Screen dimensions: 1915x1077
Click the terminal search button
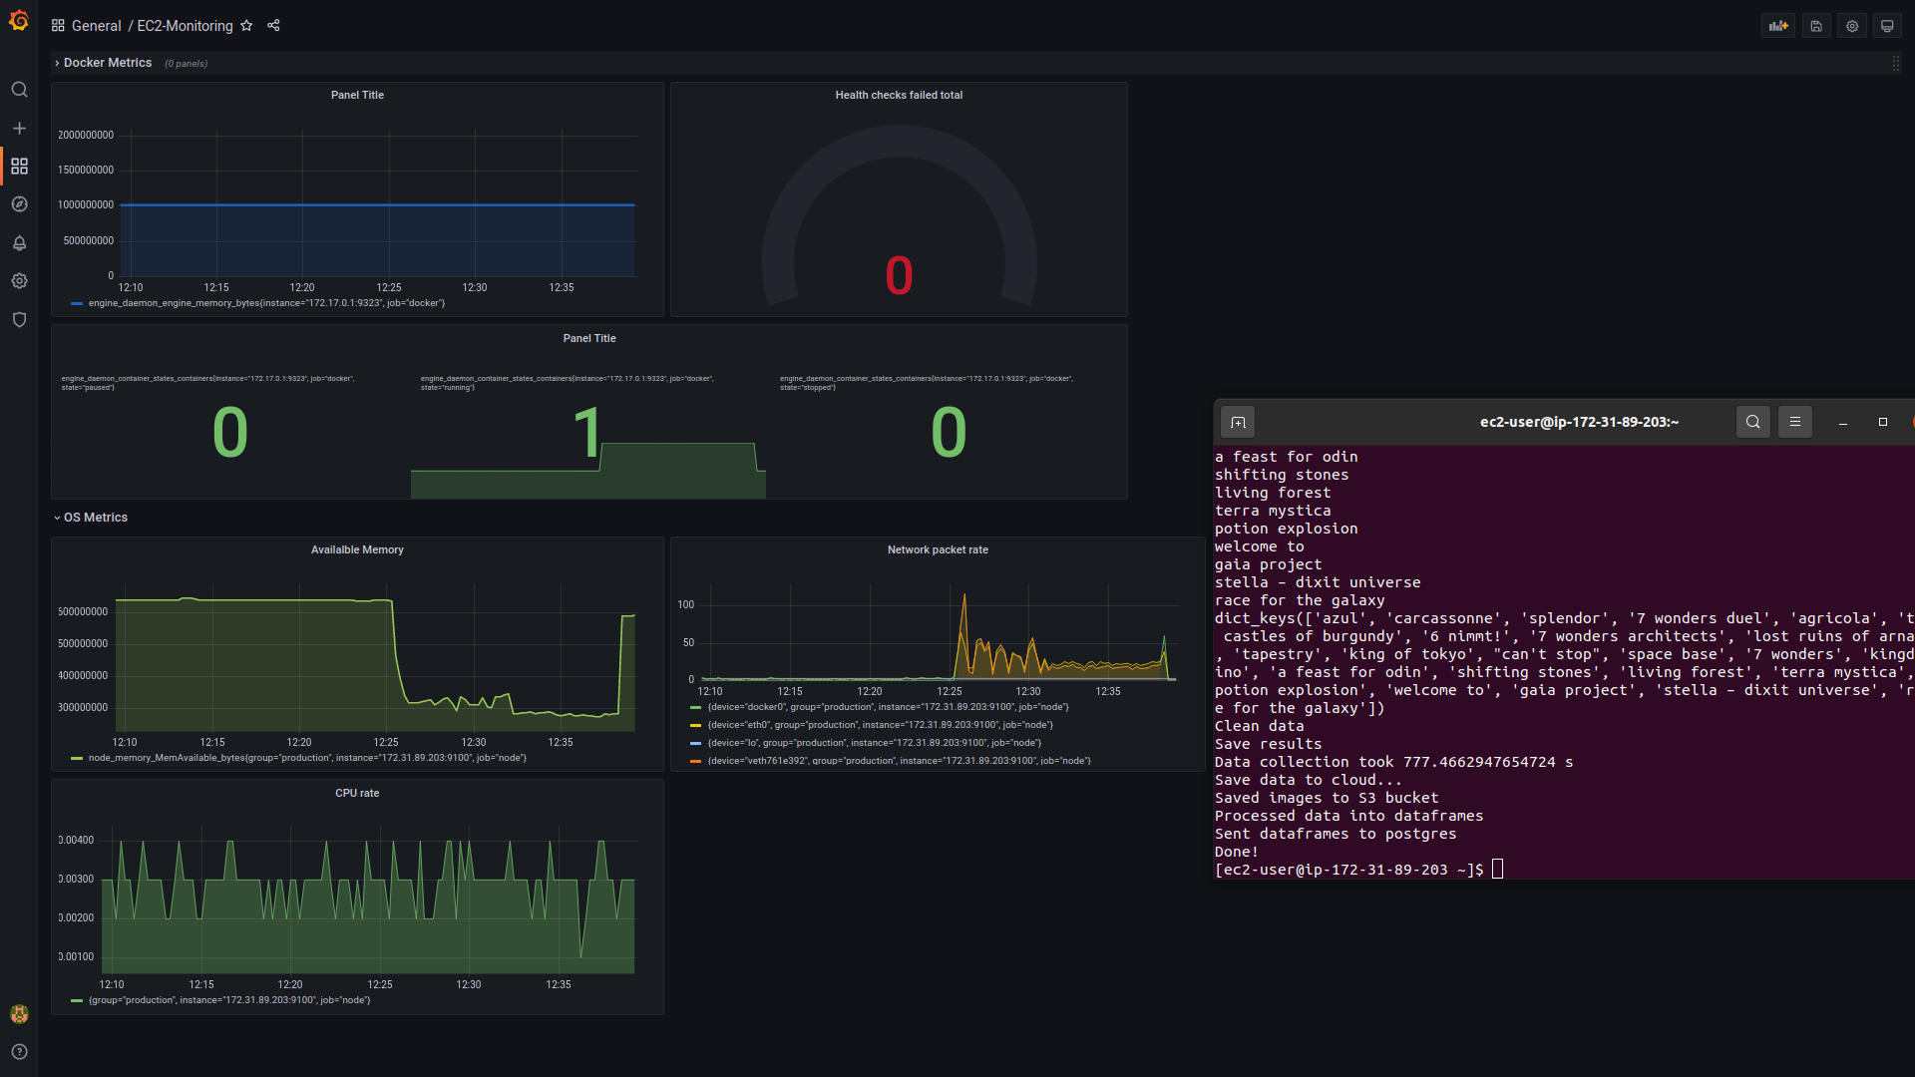click(1752, 422)
